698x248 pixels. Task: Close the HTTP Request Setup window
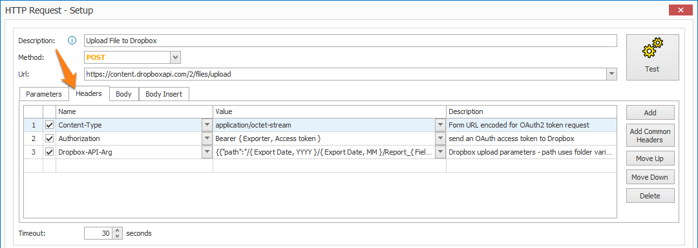[x=680, y=10]
